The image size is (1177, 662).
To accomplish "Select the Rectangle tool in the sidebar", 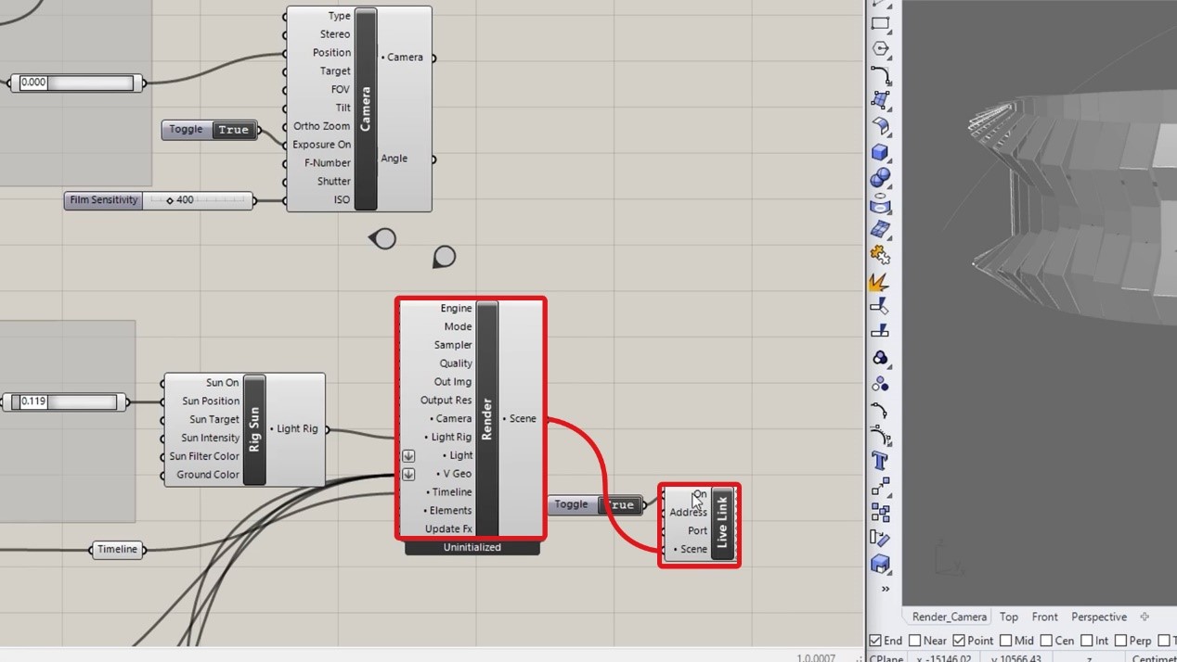I will point(881,23).
